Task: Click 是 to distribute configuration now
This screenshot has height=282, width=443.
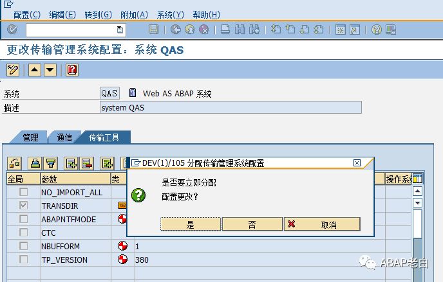Action: click(x=191, y=224)
